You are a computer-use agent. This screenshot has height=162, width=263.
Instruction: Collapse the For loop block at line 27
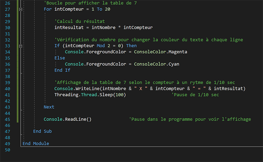tap(21, 9)
